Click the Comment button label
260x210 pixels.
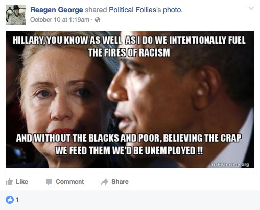click(69, 182)
